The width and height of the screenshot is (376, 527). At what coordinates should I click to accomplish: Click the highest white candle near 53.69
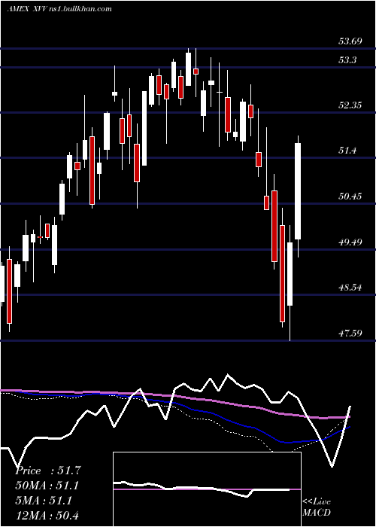pyautogui.click(x=188, y=69)
